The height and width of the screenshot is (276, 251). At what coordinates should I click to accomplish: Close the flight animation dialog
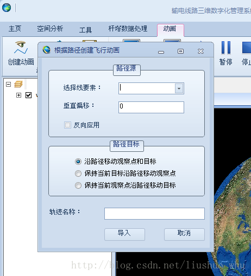tap(200, 52)
